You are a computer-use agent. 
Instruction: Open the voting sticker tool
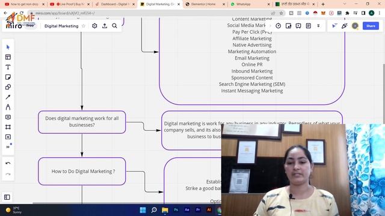(x=288, y=26)
